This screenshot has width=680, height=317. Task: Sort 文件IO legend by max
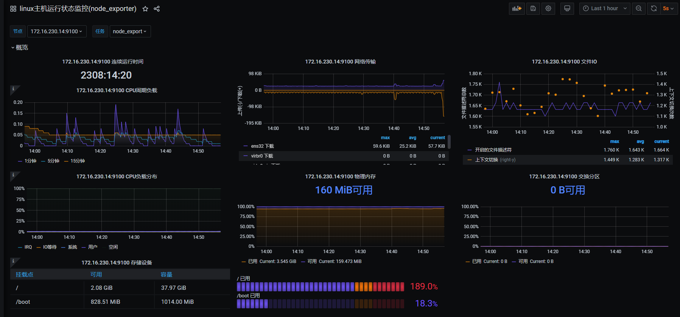pyautogui.click(x=615, y=142)
